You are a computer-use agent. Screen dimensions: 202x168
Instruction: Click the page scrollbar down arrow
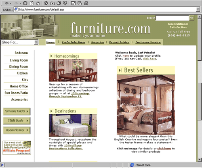pyautogui.click(x=200, y=160)
